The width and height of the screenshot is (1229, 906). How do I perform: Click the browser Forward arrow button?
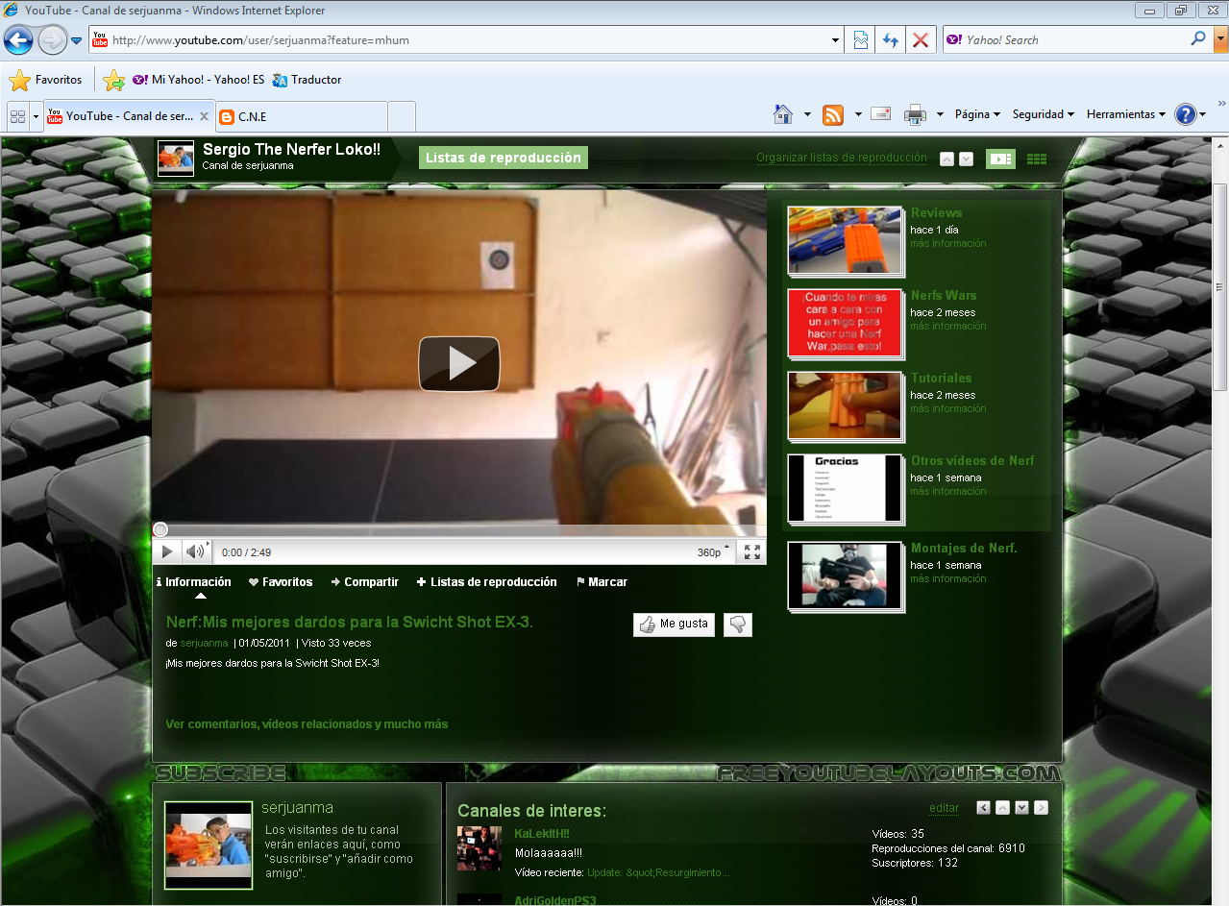[x=52, y=40]
